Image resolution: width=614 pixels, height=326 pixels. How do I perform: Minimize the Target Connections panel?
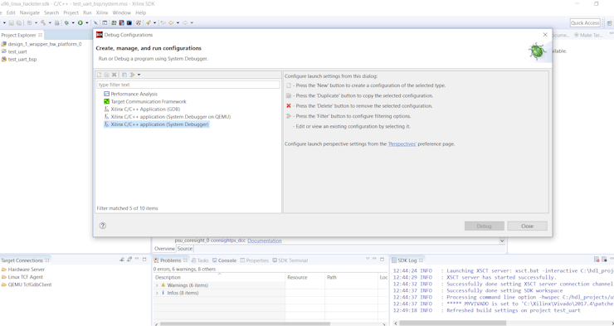coord(137,259)
